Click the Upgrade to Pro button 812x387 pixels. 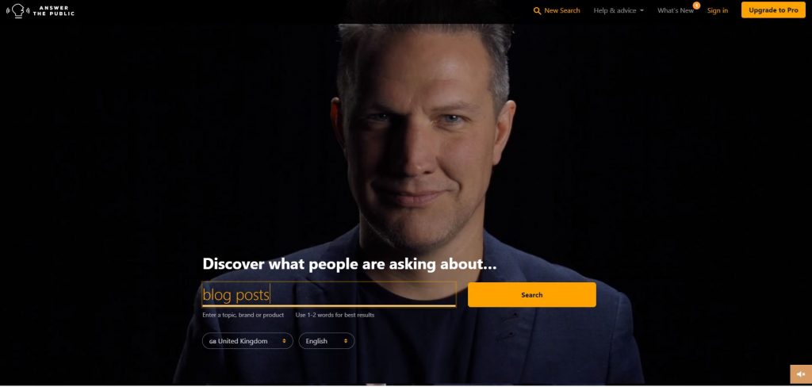point(773,10)
